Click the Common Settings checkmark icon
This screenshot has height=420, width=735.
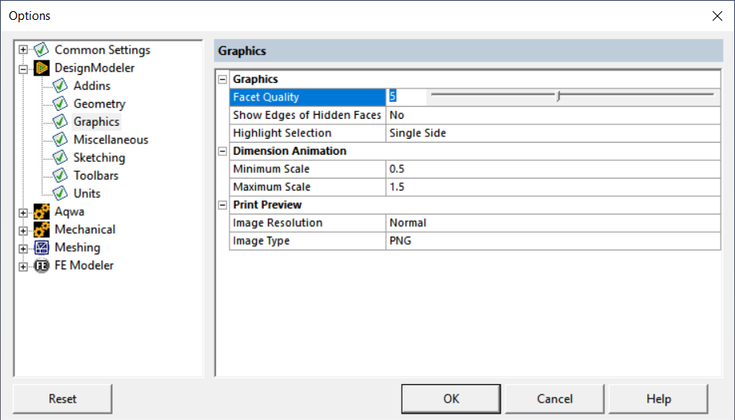41,49
